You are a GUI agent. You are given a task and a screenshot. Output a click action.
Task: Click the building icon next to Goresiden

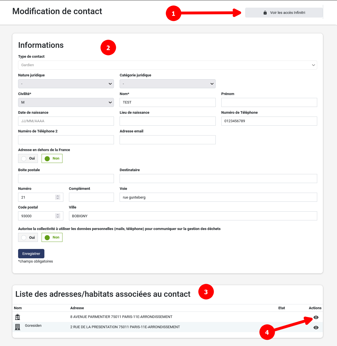click(x=18, y=327)
